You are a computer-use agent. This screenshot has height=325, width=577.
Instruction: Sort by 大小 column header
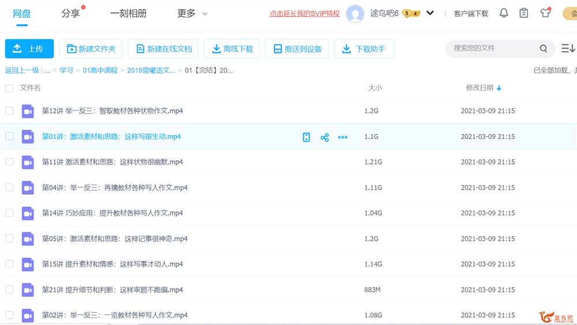coord(375,88)
